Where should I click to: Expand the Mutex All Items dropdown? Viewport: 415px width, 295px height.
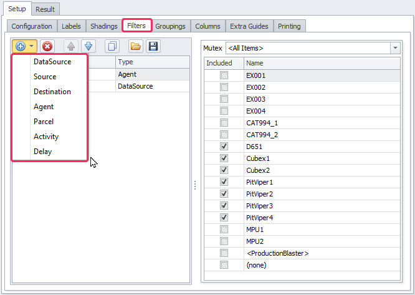(x=395, y=48)
